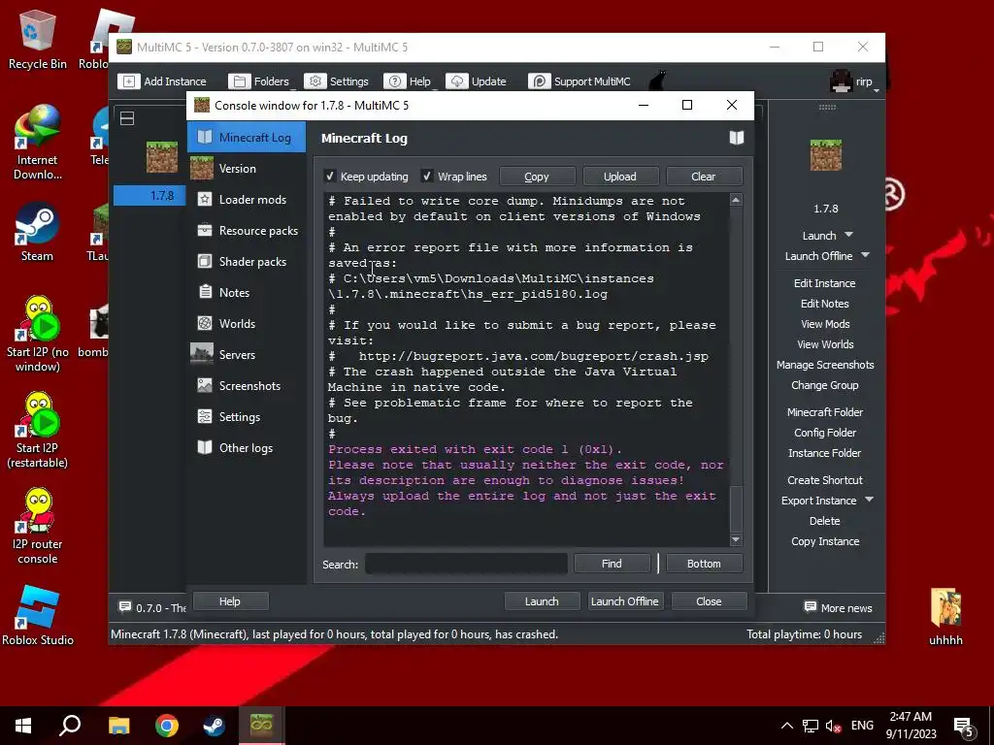Toggle Wrap lines checkbox

427,177
